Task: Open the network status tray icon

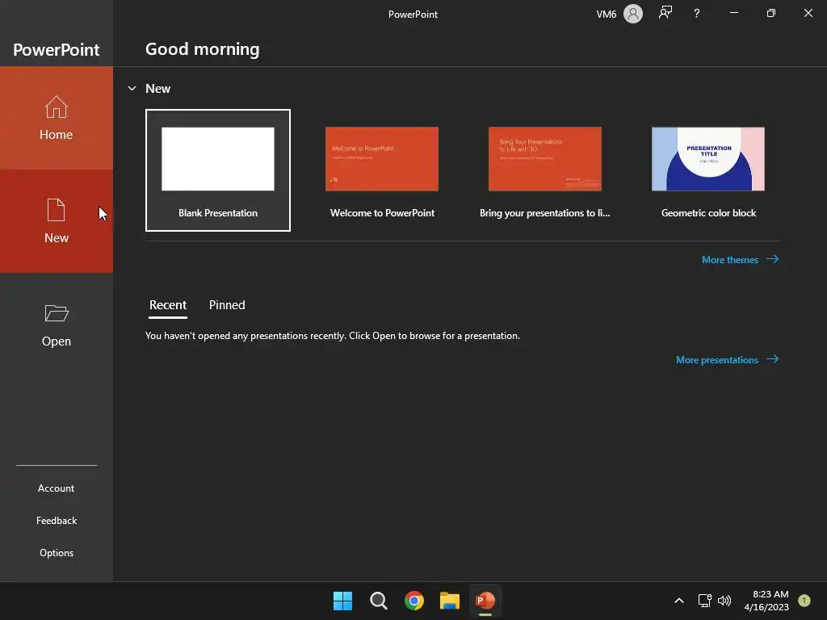Action: point(704,601)
